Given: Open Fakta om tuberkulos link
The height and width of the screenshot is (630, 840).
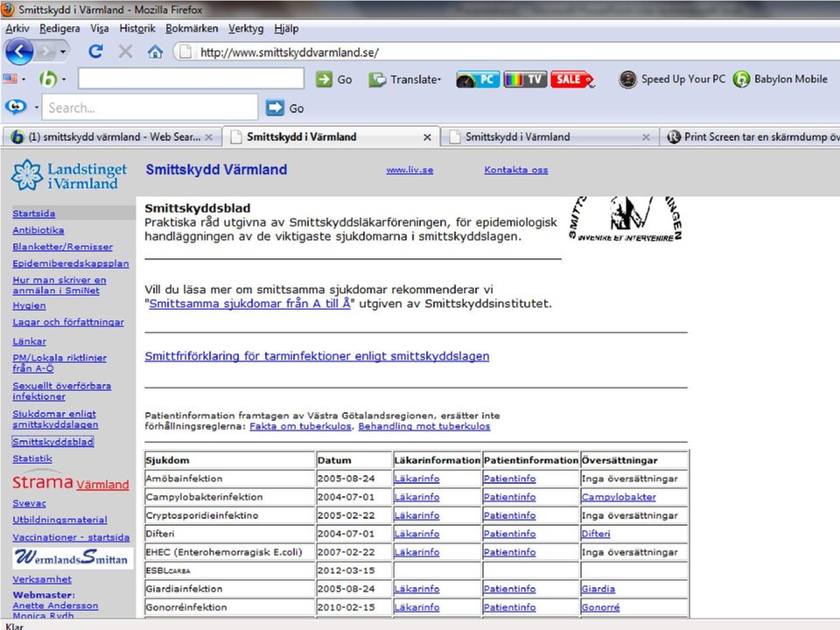Looking at the screenshot, I should pyautogui.click(x=300, y=426).
